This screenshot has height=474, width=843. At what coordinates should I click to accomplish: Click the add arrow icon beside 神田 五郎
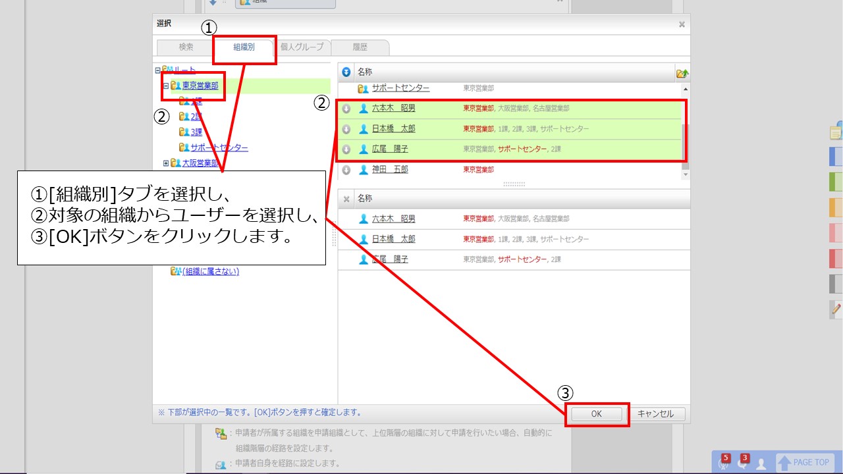pyautogui.click(x=346, y=170)
